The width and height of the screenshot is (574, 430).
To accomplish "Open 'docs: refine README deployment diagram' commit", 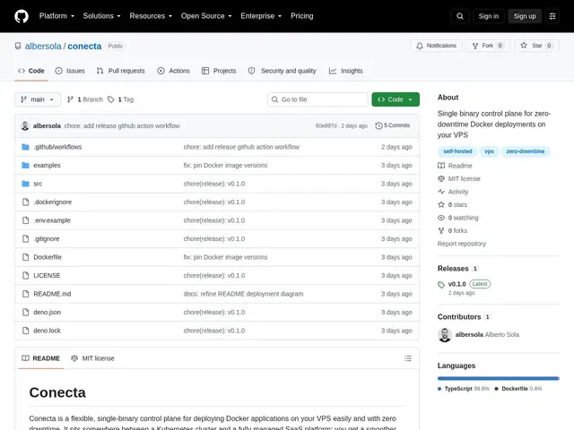I will (243, 294).
